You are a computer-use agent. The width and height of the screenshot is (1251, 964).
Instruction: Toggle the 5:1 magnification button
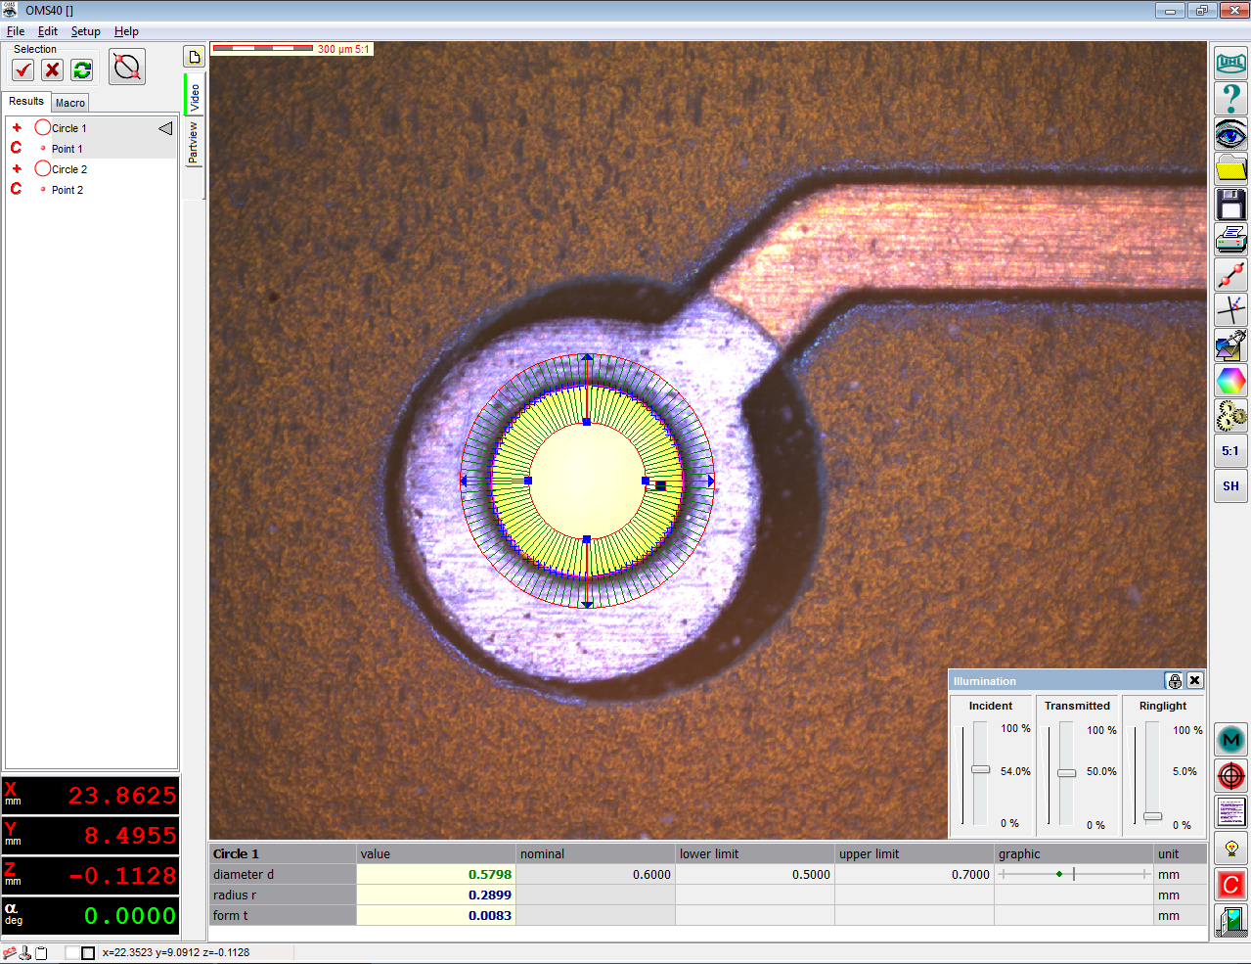coord(1230,451)
